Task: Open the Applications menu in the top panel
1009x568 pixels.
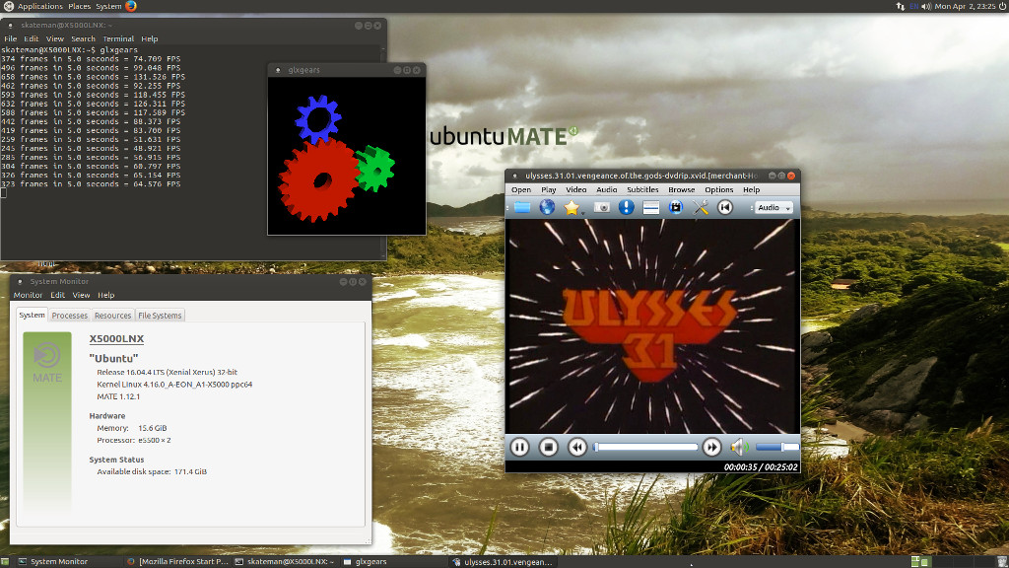Action: 39,7
